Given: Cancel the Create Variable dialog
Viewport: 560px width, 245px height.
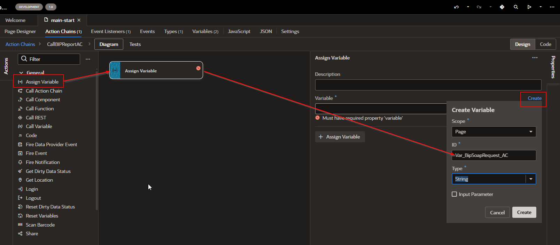Looking at the screenshot, I should coord(497,212).
